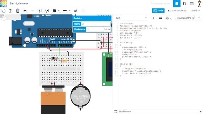Toggle notes visibility eye icon
203x114 pixels.
click(47, 11)
